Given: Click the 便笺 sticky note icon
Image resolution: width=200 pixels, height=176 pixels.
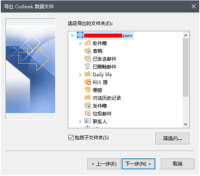Looking at the screenshot, I should (x=87, y=90).
